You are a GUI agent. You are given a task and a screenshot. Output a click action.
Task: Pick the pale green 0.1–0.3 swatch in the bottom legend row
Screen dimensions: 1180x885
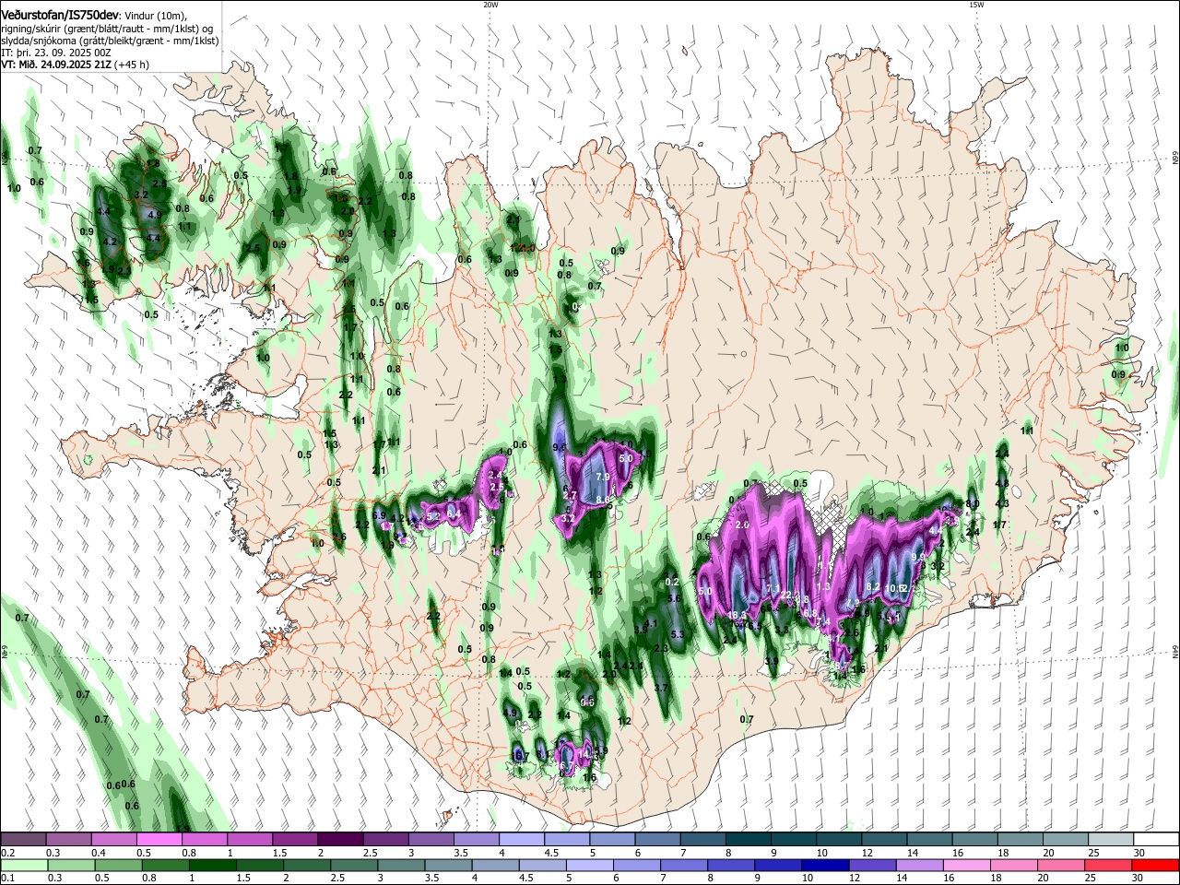pos(23,865)
